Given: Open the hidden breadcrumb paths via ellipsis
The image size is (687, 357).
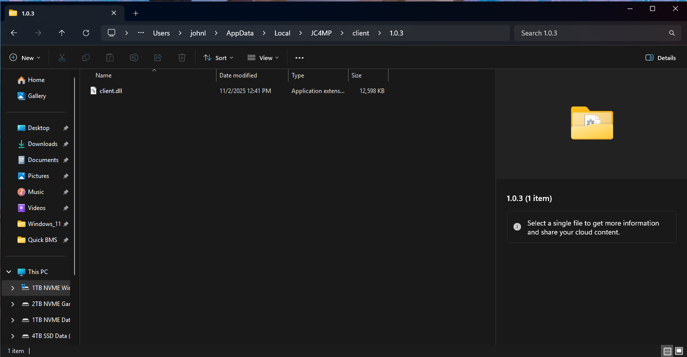Looking at the screenshot, I should (x=140, y=33).
